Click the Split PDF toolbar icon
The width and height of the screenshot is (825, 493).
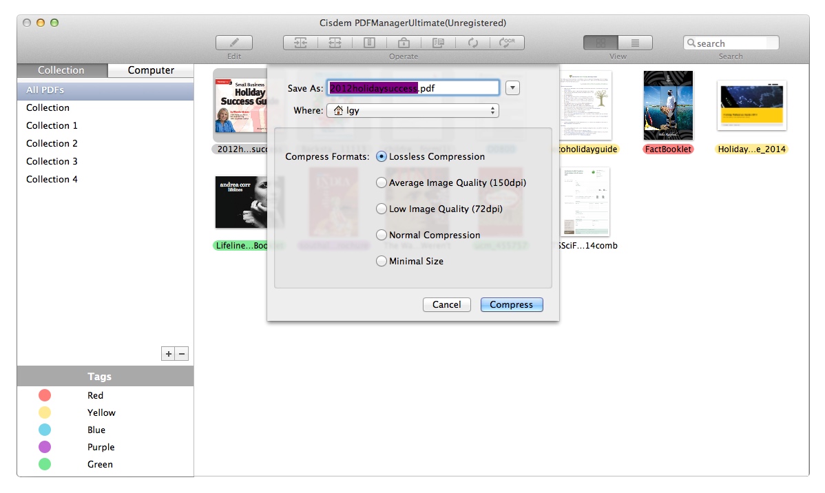tap(335, 43)
